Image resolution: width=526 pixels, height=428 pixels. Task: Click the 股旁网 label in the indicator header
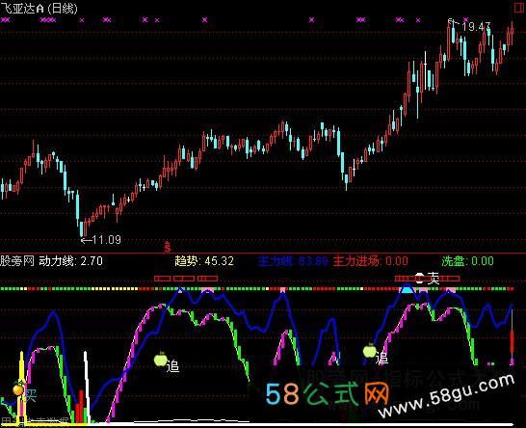(17, 261)
